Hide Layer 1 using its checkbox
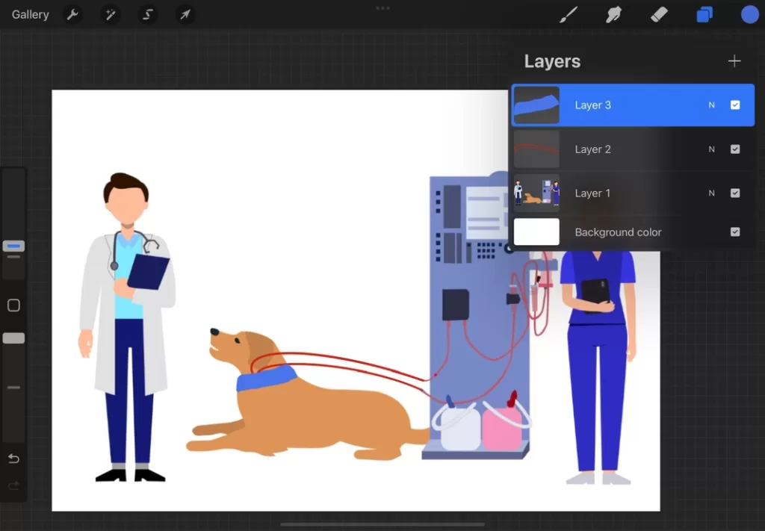This screenshot has height=531, width=765. coord(735,193)
